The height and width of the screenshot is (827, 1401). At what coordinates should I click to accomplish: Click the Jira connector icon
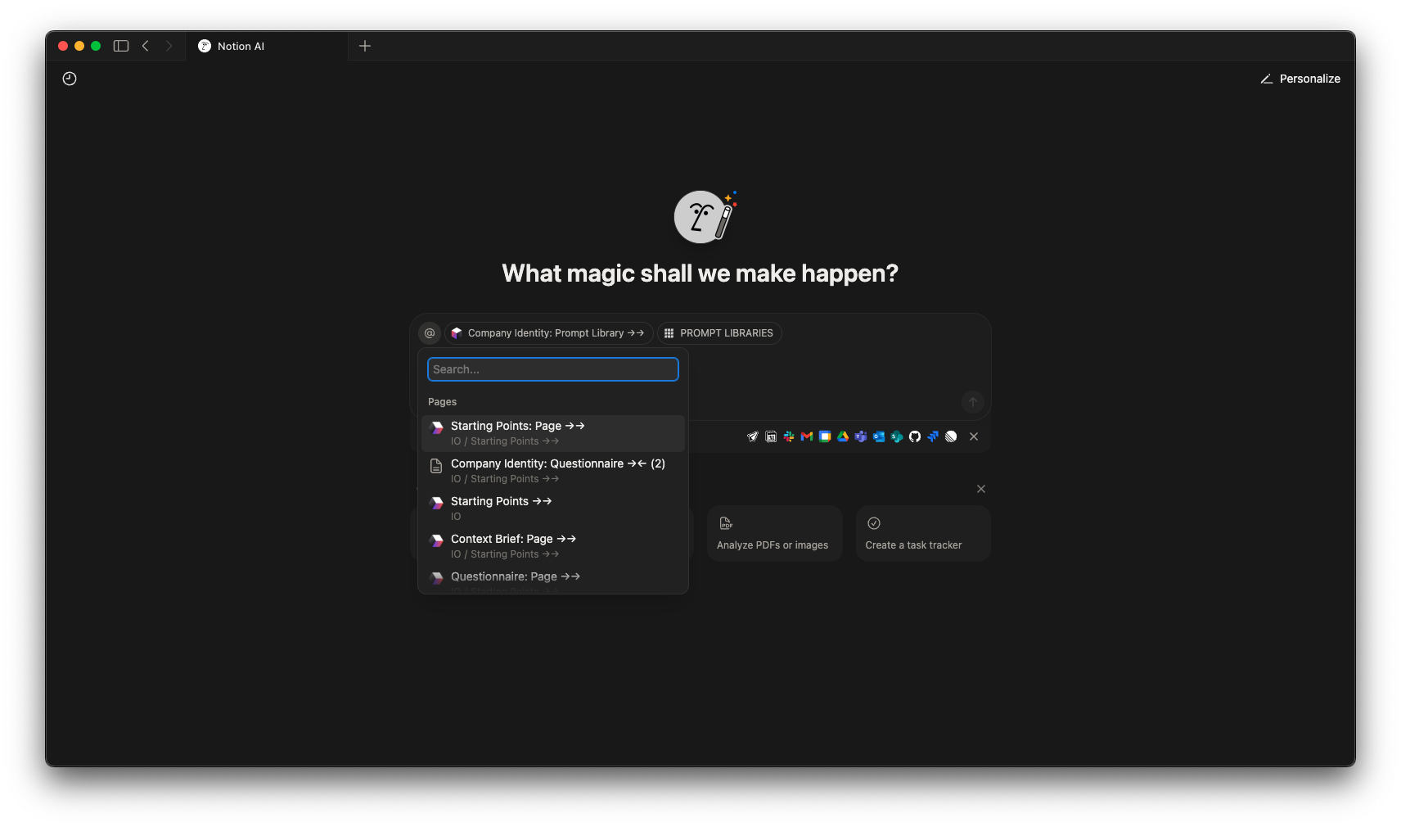[933, 436]
